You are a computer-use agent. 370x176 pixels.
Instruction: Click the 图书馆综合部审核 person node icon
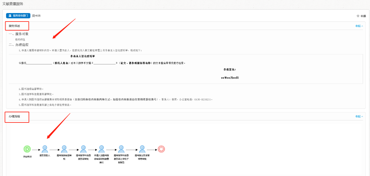click(64, 149)
